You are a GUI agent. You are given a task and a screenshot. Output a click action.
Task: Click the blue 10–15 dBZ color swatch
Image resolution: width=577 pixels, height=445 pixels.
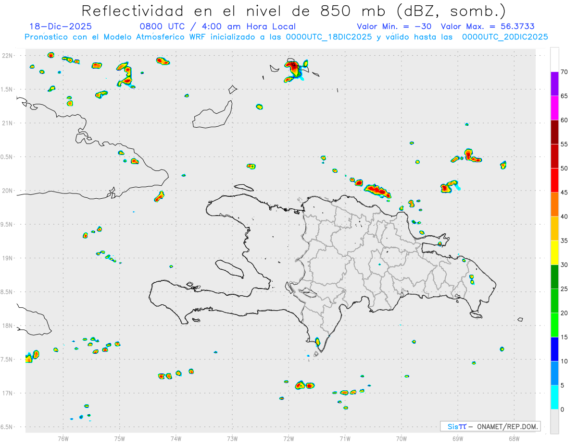(554, 349)
